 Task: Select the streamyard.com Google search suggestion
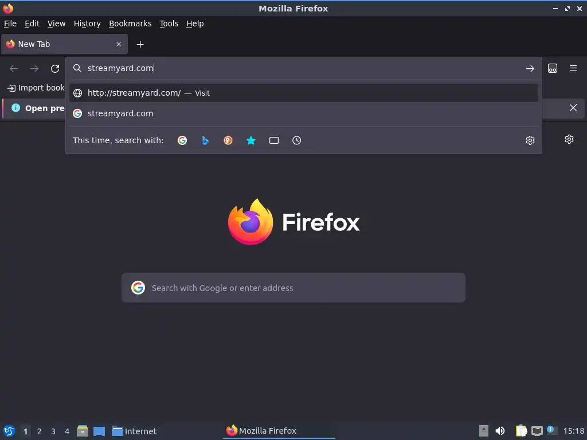pos(304,113)
